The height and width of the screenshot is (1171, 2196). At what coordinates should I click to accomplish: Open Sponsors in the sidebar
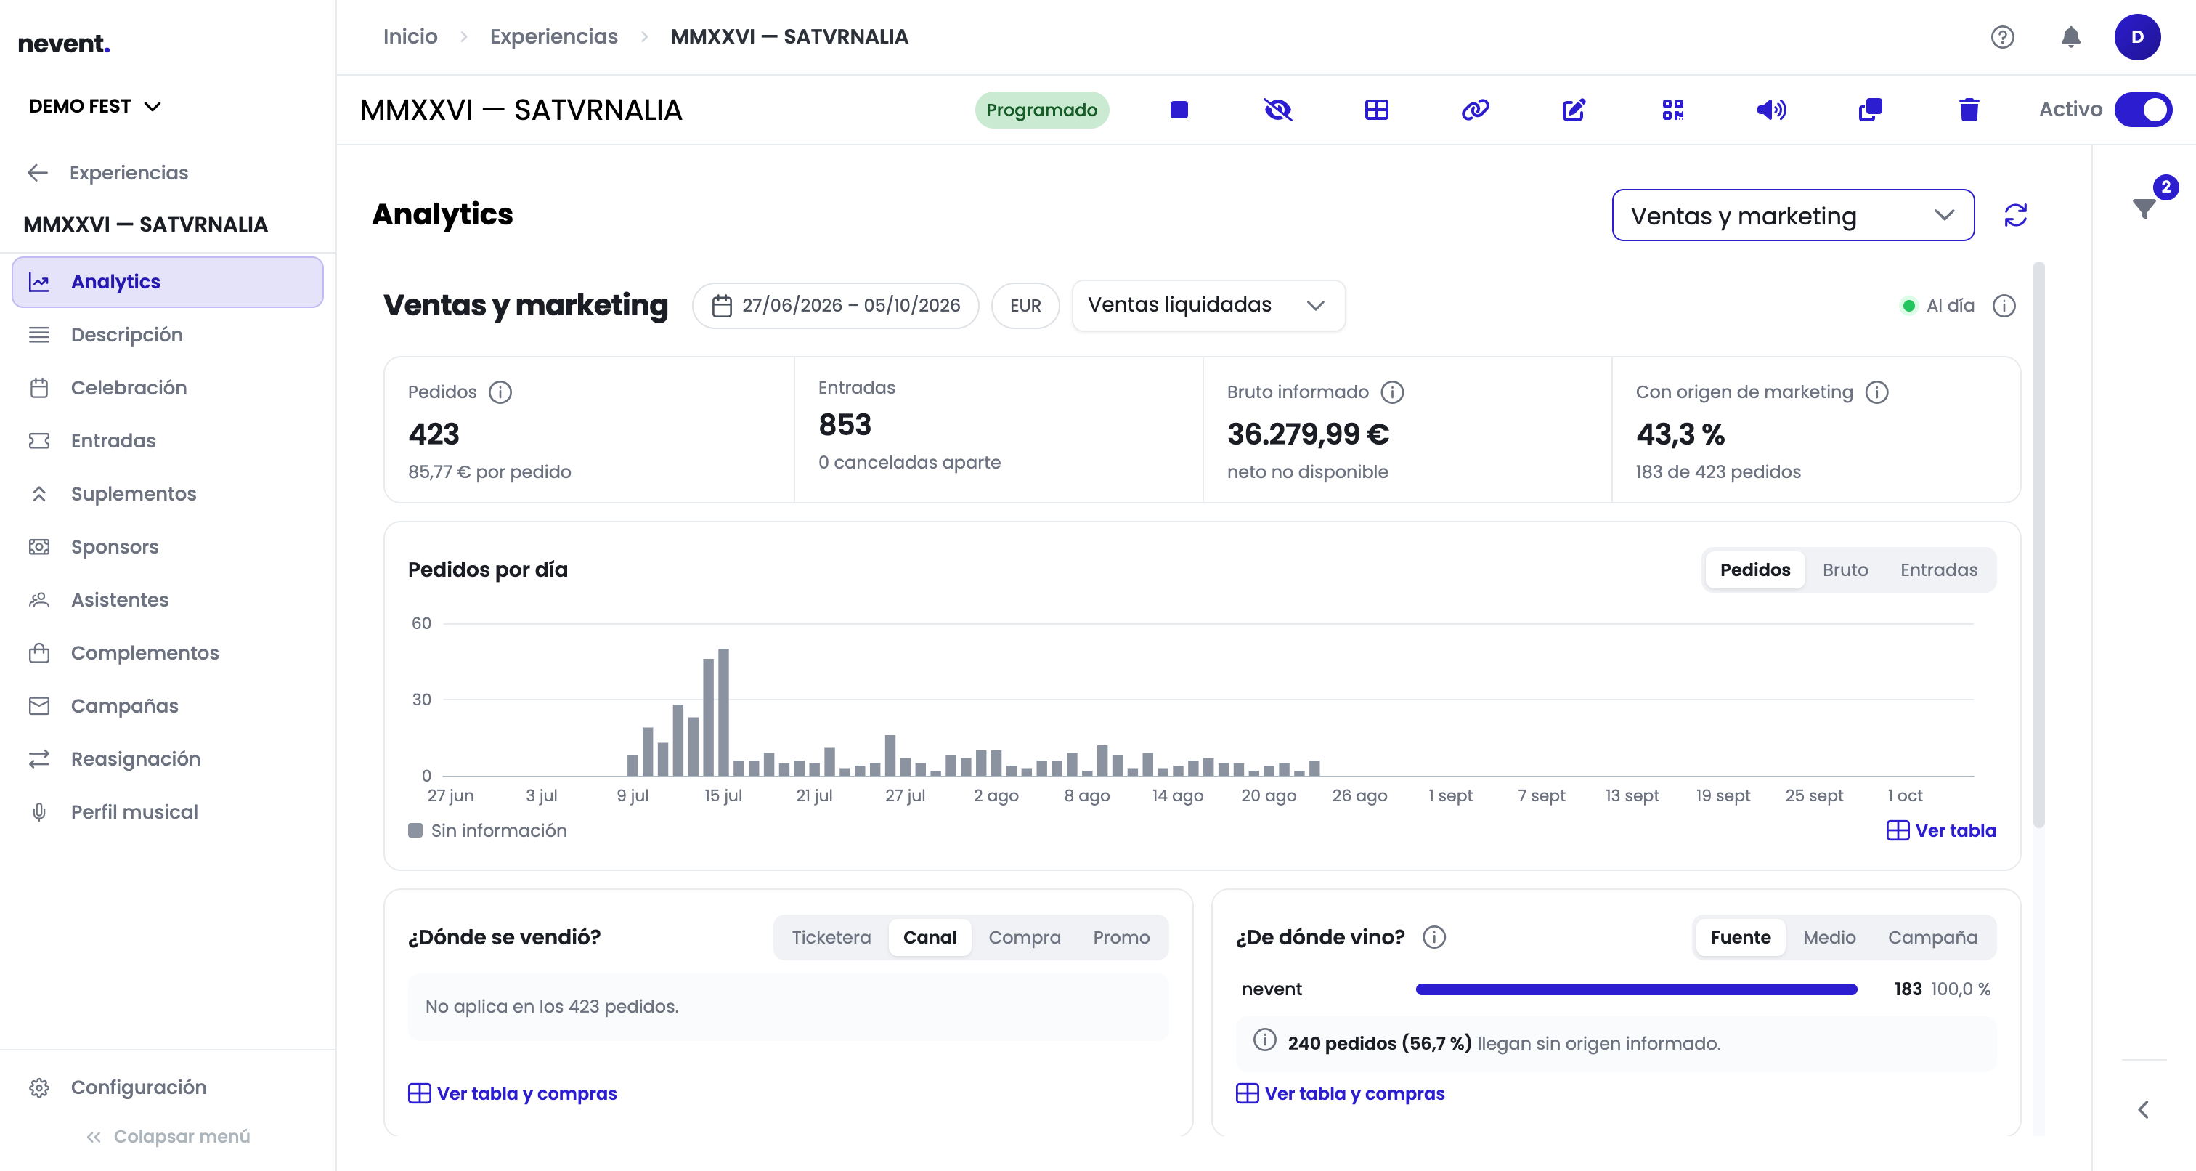168,547
